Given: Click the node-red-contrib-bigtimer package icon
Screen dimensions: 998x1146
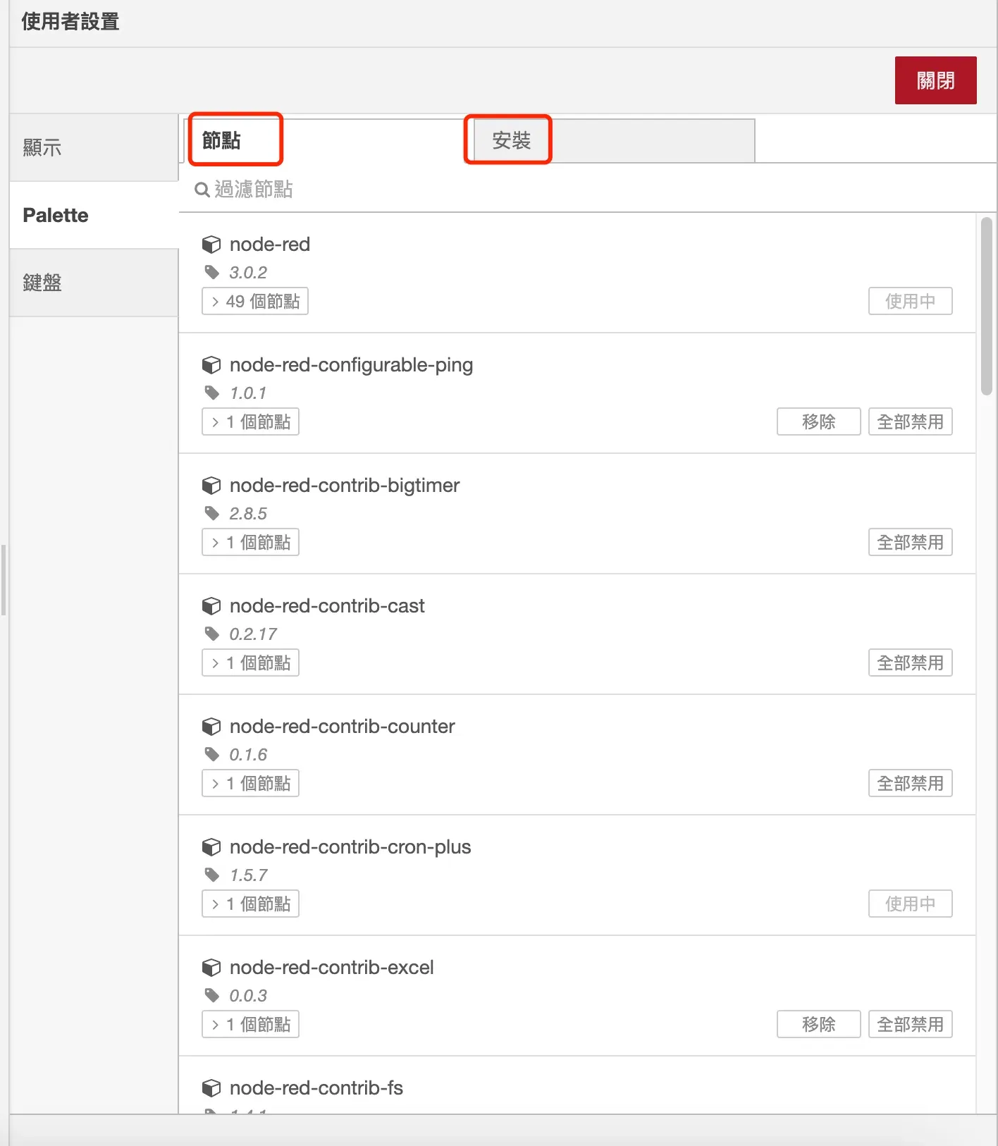Looking at the screenshot, I should tap(211, 486).
